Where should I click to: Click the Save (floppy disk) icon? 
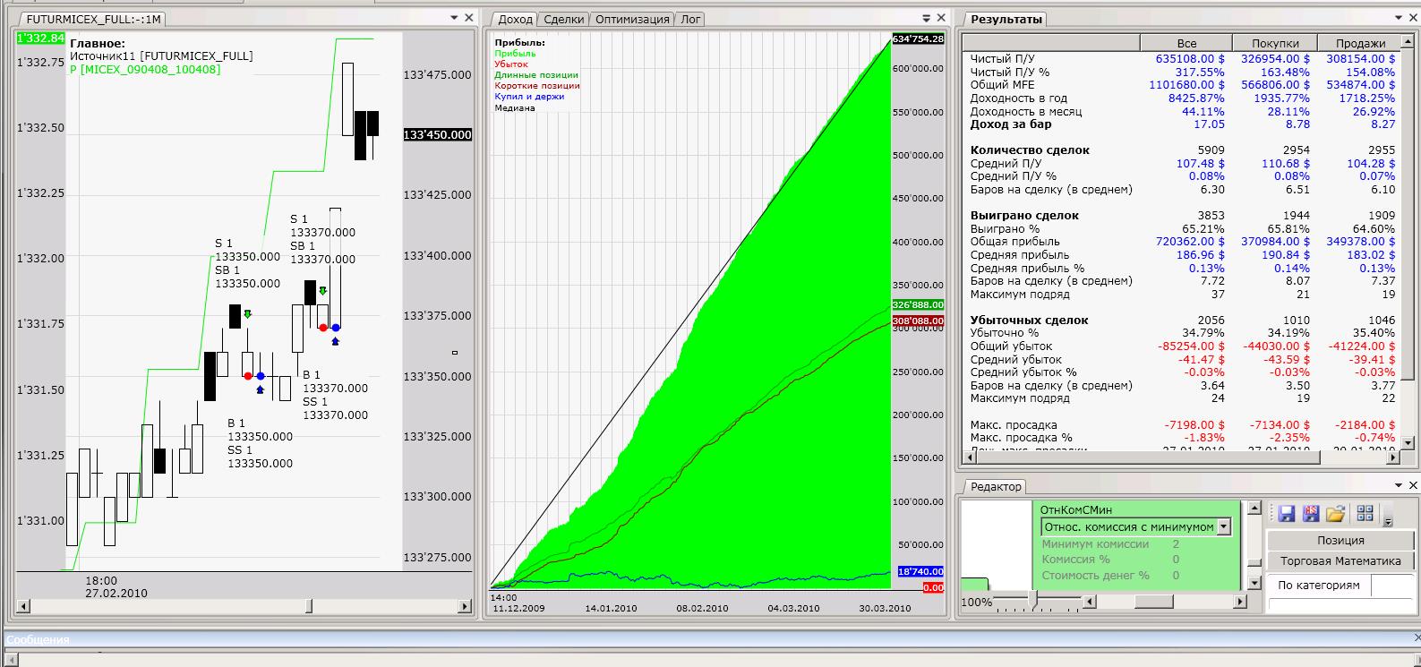pyautogui.click(x=1287, y=513)
